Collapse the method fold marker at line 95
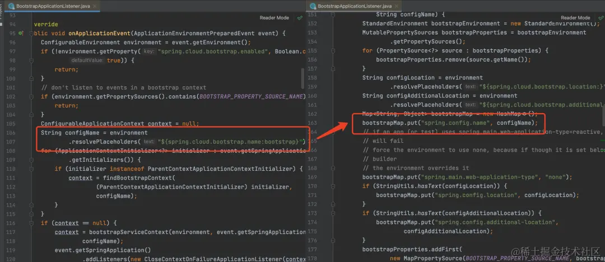The image size is (605, 262). pos(31,34)
